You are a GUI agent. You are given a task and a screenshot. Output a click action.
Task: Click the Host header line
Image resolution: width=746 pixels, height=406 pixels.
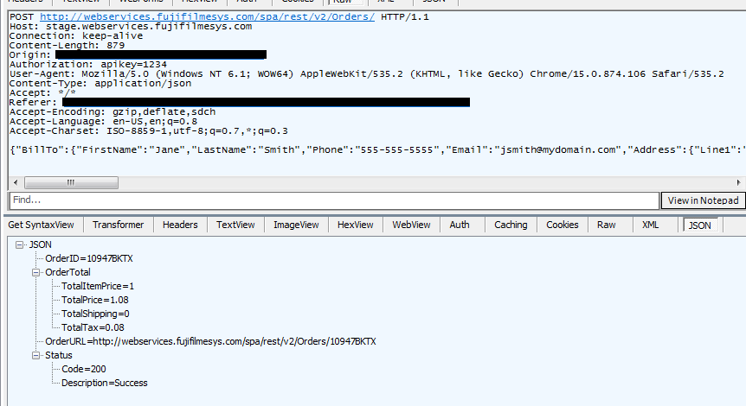(131, 27)
